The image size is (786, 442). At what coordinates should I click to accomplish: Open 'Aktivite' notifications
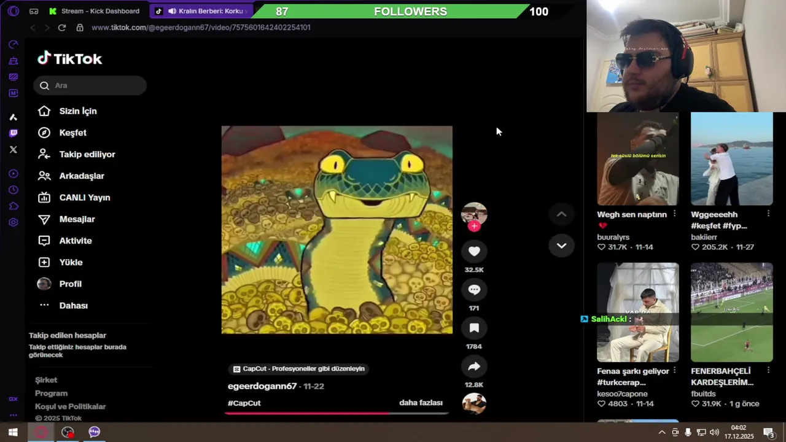pyautogui.click(x=64, y=241)
